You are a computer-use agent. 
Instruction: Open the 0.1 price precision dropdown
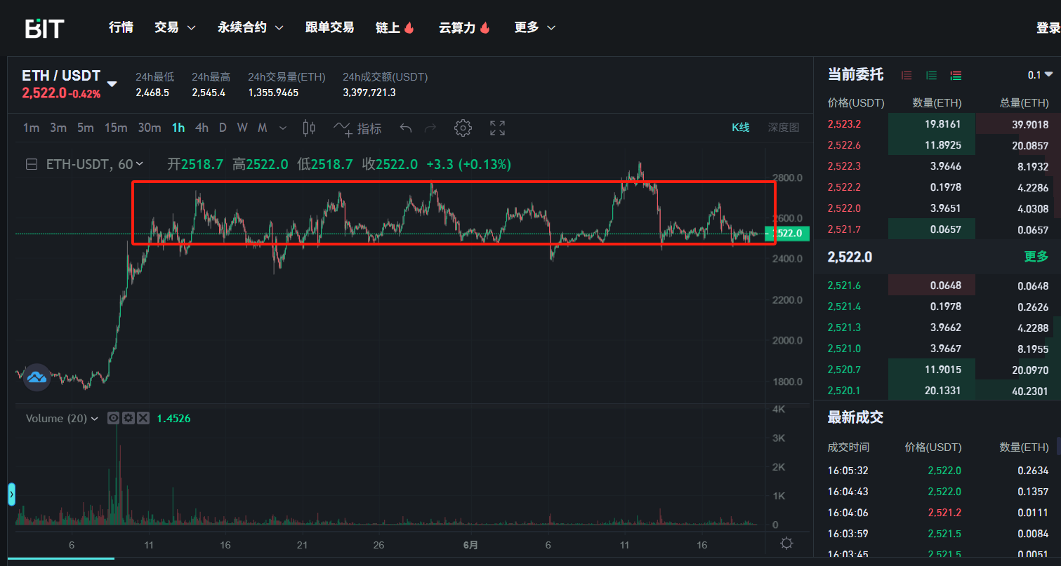pos(1041,75)
